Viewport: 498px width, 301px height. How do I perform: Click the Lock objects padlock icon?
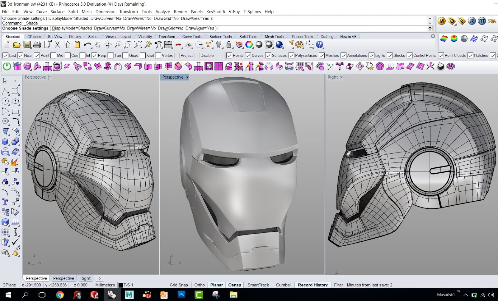tap(229, 45)
